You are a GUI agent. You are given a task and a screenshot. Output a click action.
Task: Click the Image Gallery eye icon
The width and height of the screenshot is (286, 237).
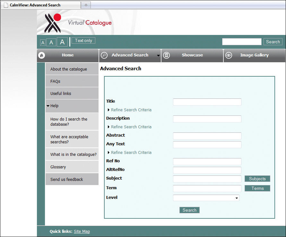[x=229, y=55]
